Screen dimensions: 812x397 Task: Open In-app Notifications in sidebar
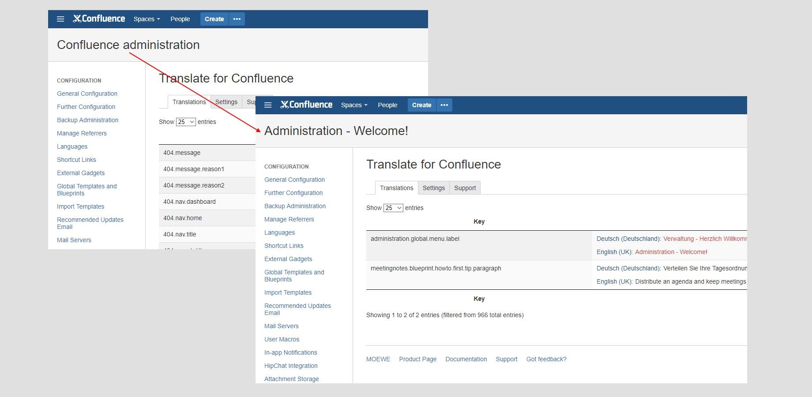[290, 352]
